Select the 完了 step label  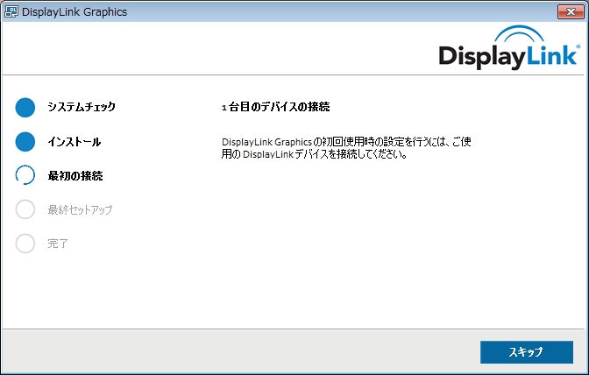pyautogui.click(x=58, y=244)
